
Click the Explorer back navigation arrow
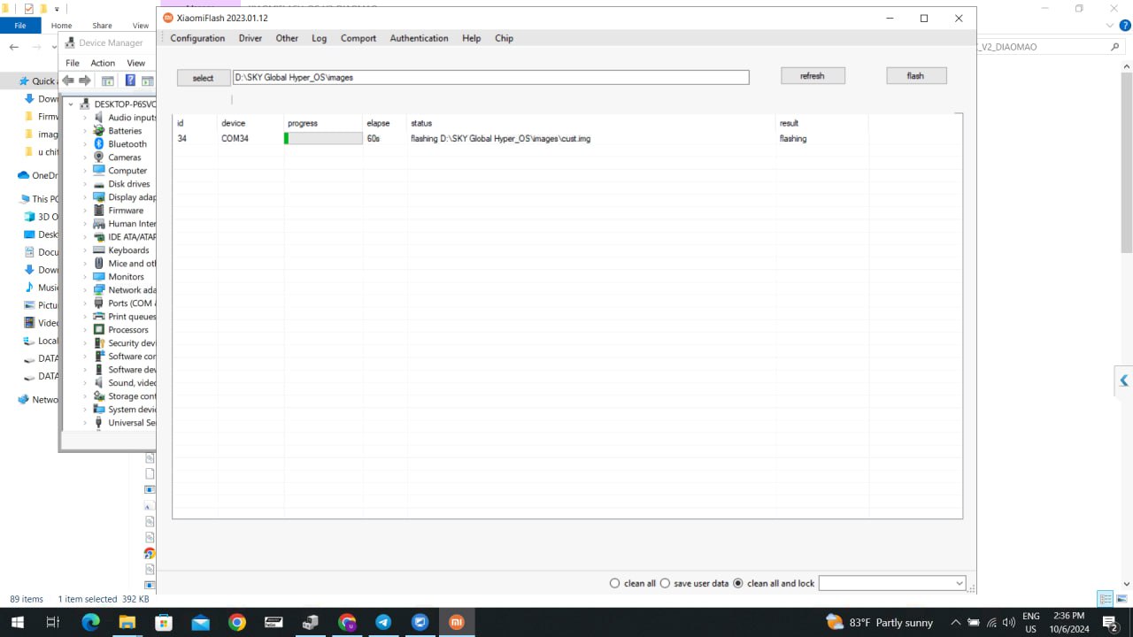13,47
